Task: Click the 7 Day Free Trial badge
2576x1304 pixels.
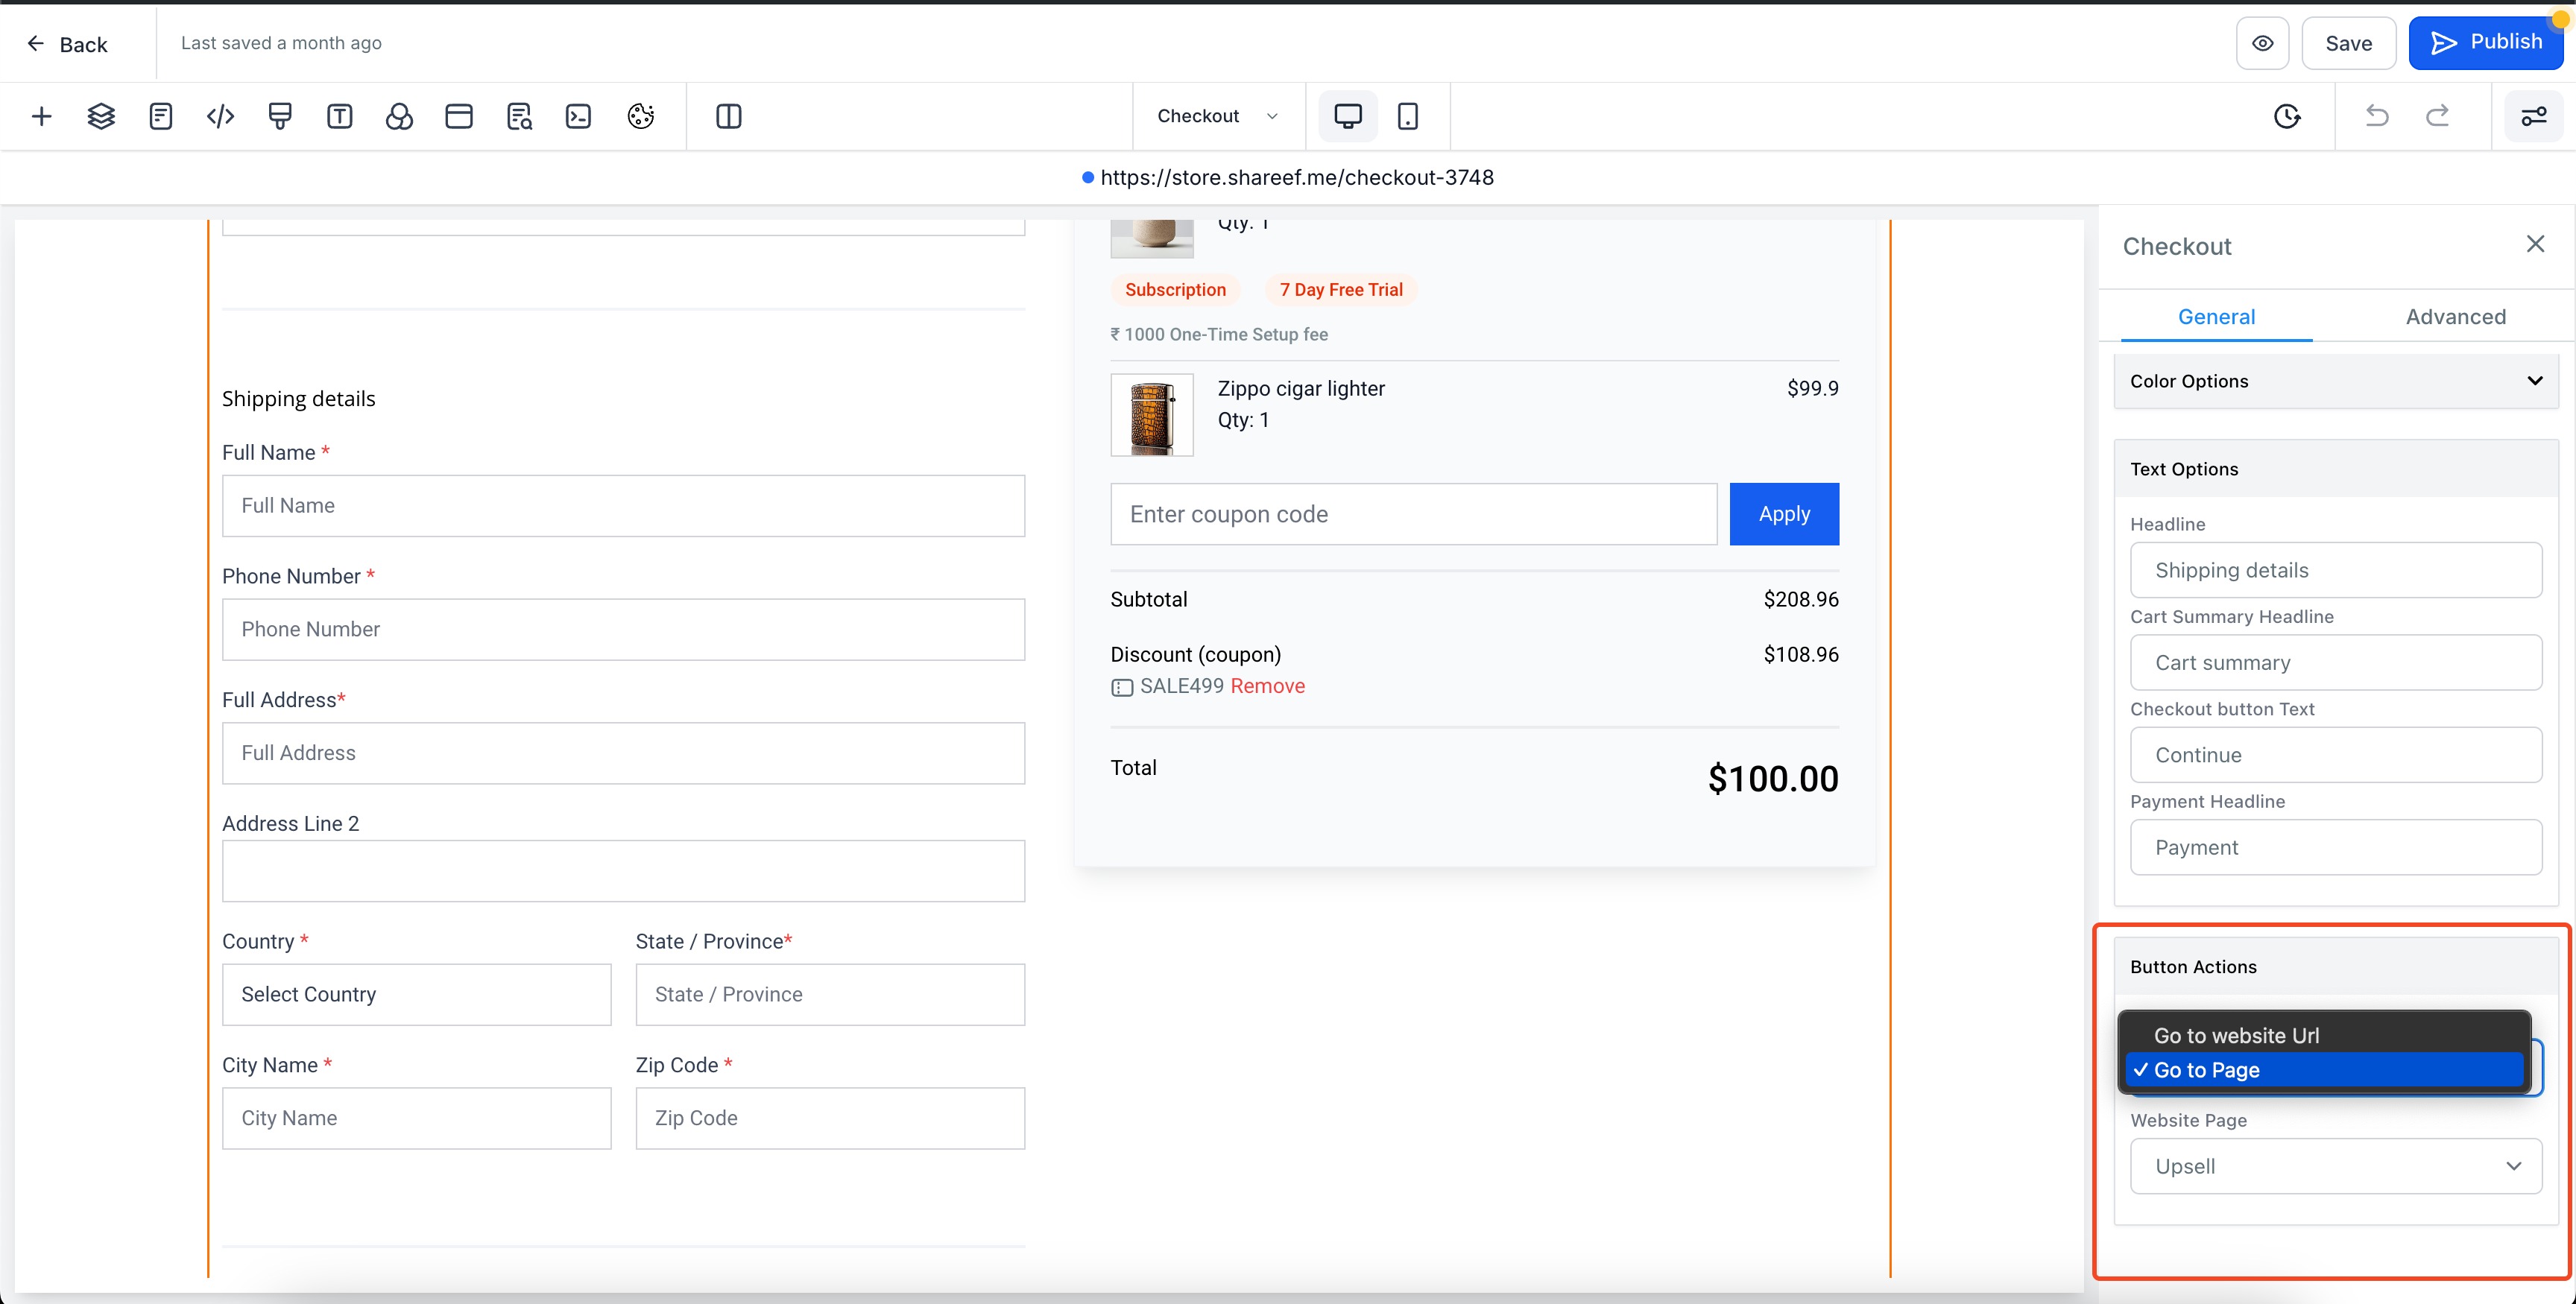Action: pyautogui.click(x=1341, y=290)
